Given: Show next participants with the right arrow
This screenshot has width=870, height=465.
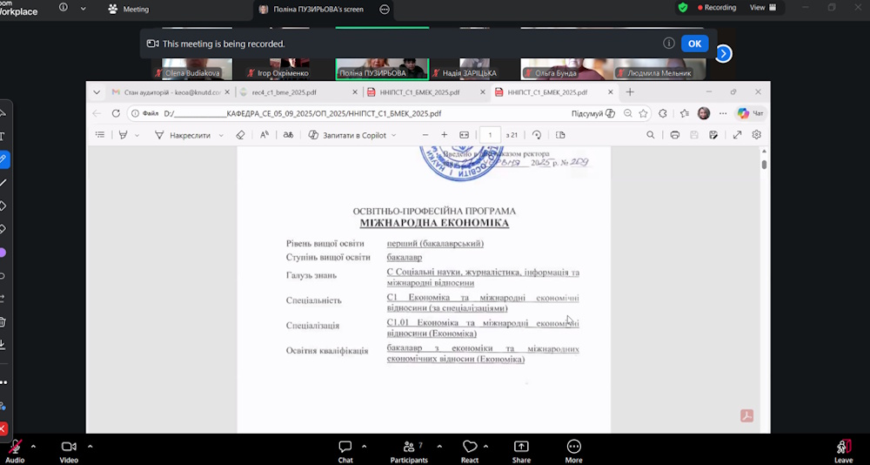Looking at the screenshot, I should tap(723, 54).
